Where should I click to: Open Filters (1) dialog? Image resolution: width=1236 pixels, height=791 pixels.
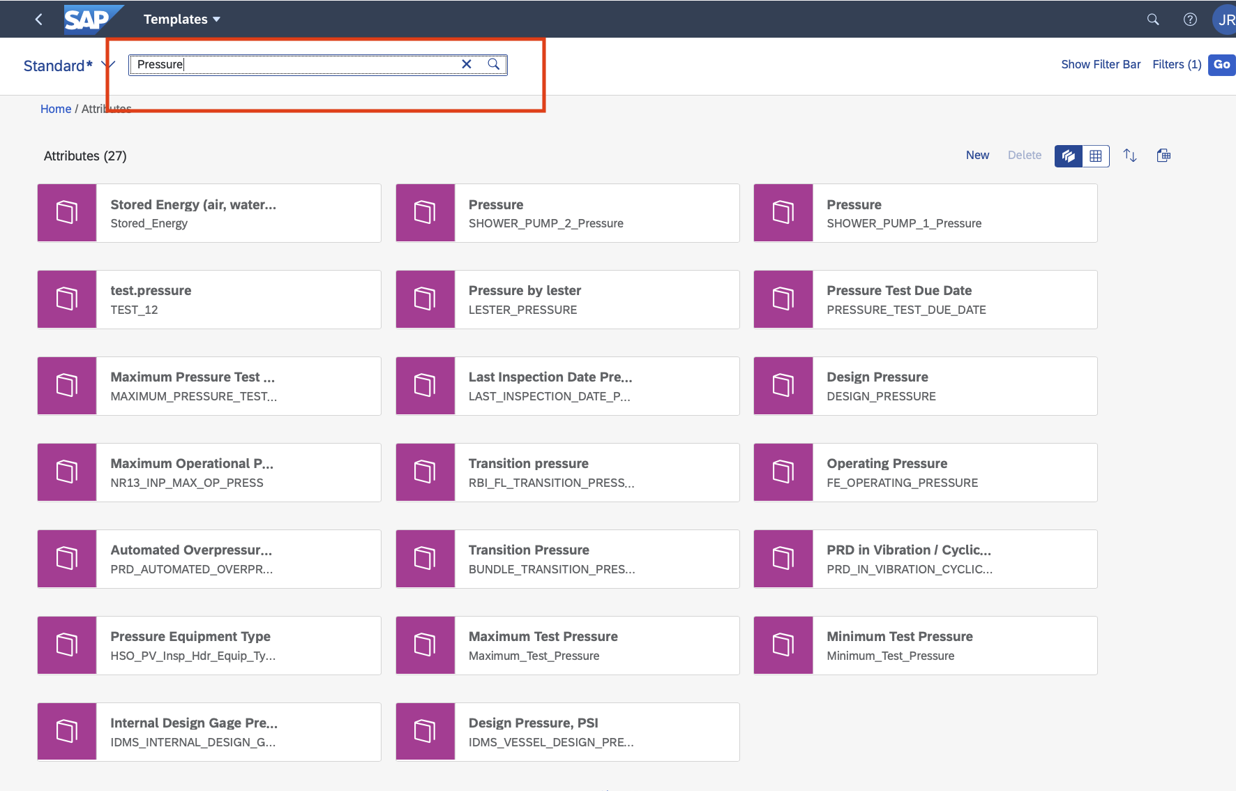click(x=1177, y=64)
